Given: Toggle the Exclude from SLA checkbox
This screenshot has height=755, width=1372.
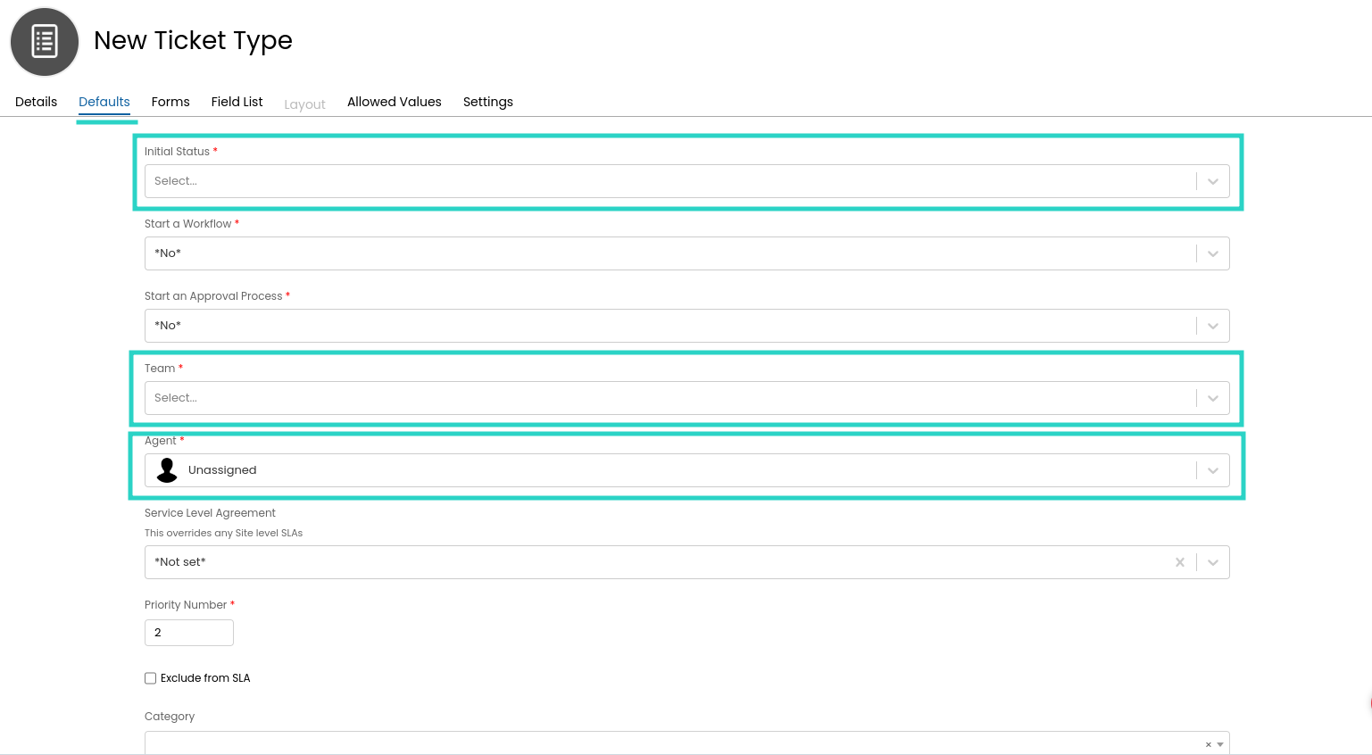Looking at the screenshot, I should [151, 678].
